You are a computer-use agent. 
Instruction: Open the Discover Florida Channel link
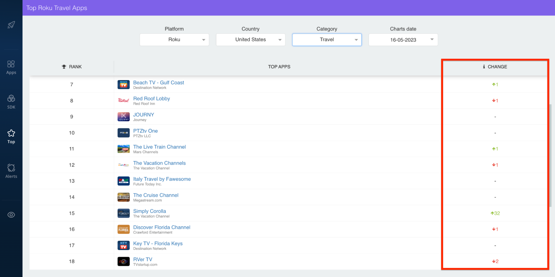point(162,227)
